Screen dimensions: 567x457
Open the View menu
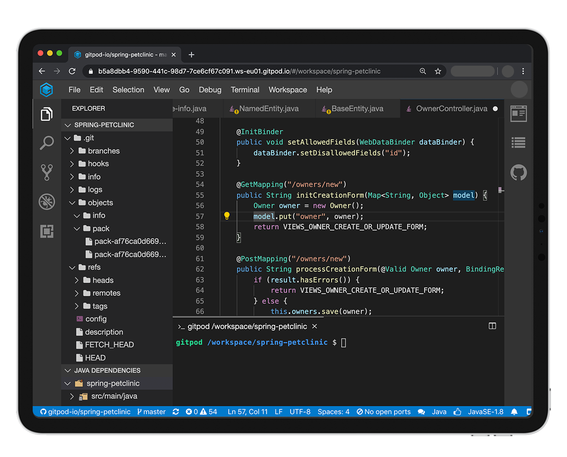[162, 90]
